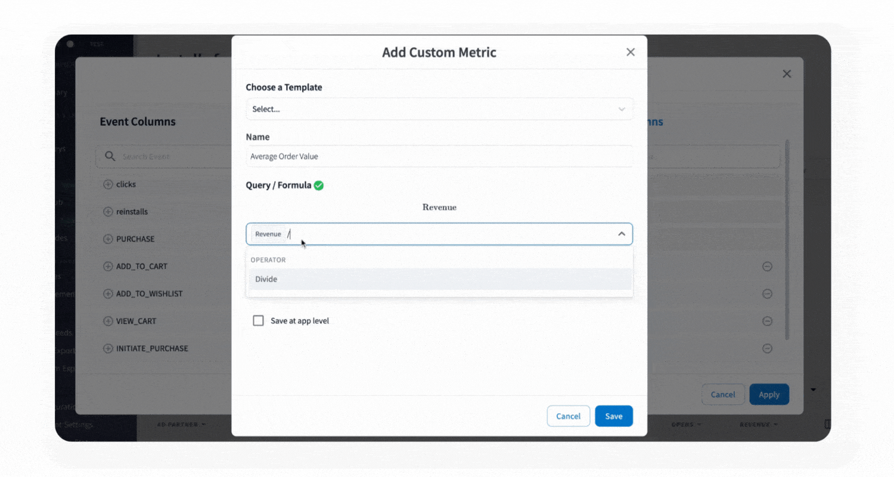Screen dimensions: 894x477
Task: Click the Name field containing Average Order Value
Action: (x=439, y=156)
